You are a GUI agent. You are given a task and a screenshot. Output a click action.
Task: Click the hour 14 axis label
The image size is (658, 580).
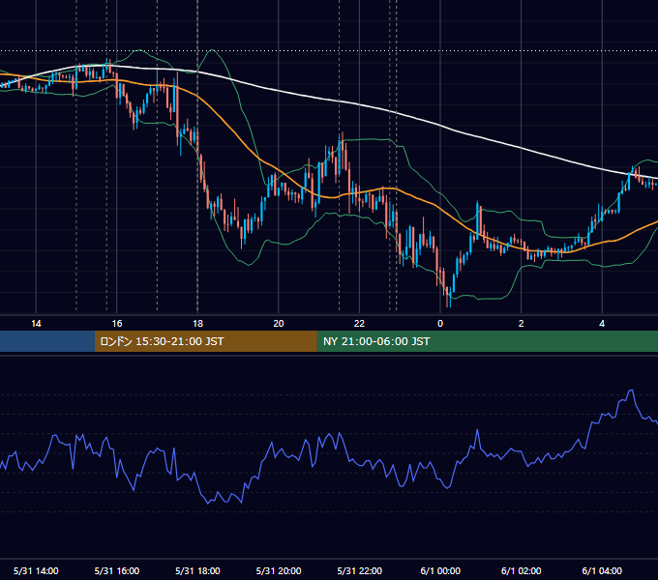(x=36, y=324)
